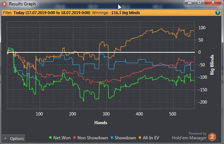224x144 pixels.
Task: Select the Net Won legend label
Action: pyautogui.click(x=62, y=138)
